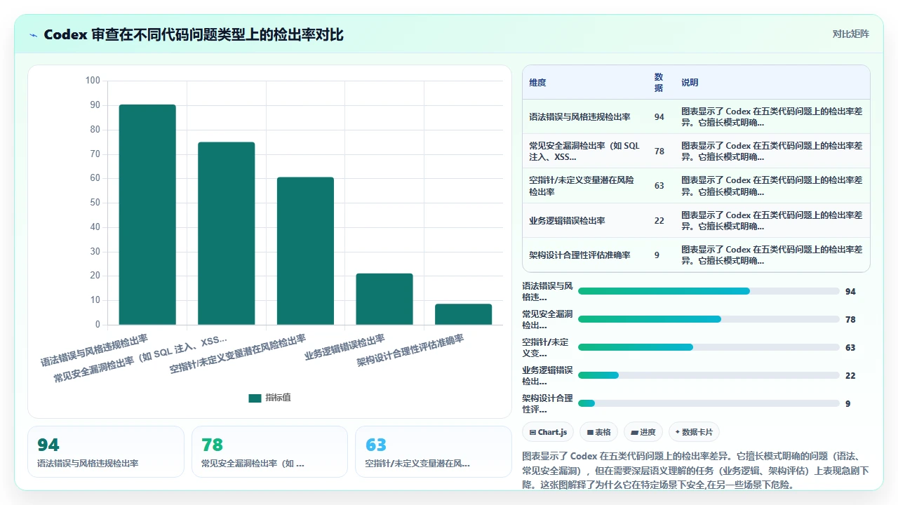
Task: Click the 维度 column header
Action: pyautogui.click(x=537, y=83)
